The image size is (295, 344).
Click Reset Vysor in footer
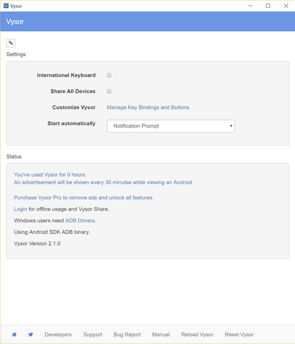point(239,335)
